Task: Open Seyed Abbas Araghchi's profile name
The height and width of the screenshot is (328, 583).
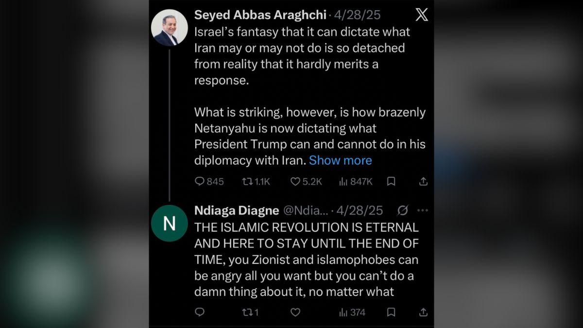Action: point(260,15)
